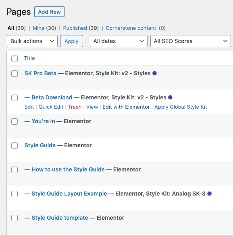Open Quick Edit for Beta Download

[51, 107]
